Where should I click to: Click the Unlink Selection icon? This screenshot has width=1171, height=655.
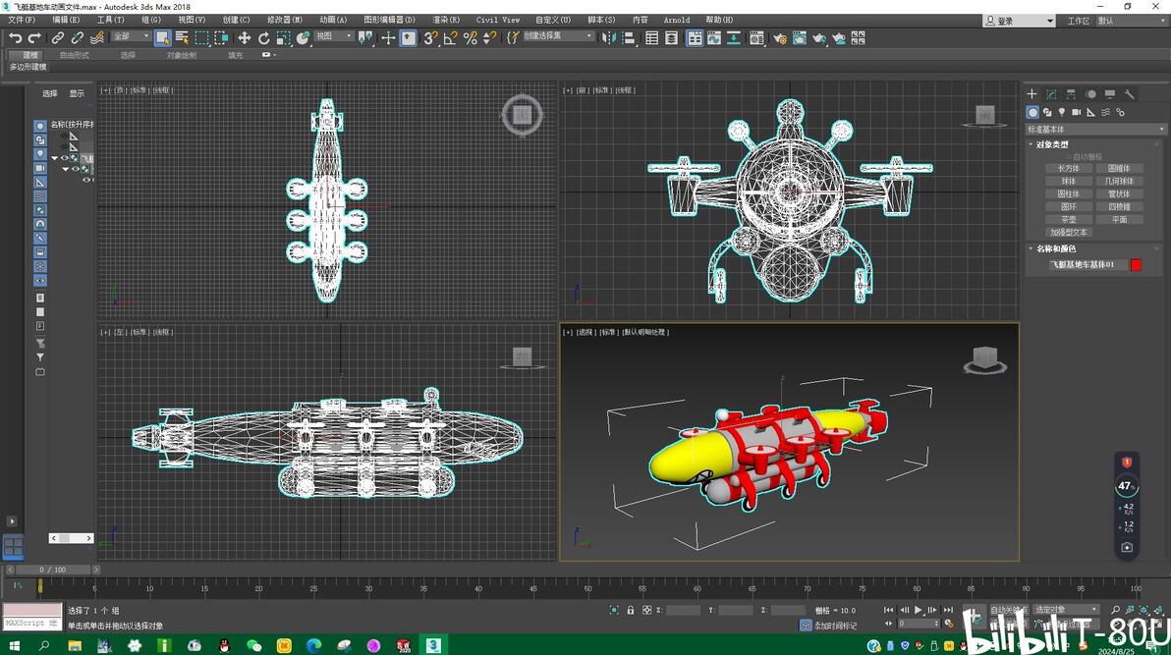(x=77, y=38)
